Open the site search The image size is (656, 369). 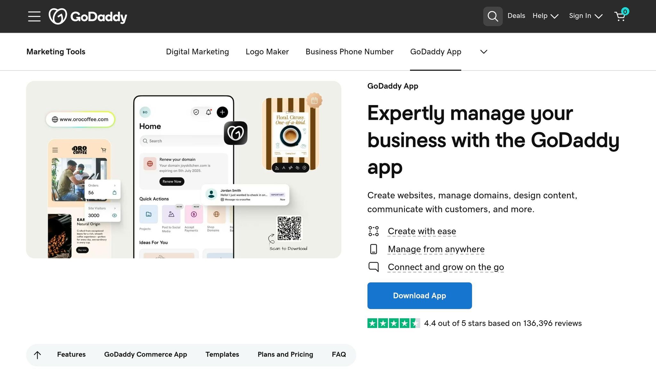coord(493,16)
